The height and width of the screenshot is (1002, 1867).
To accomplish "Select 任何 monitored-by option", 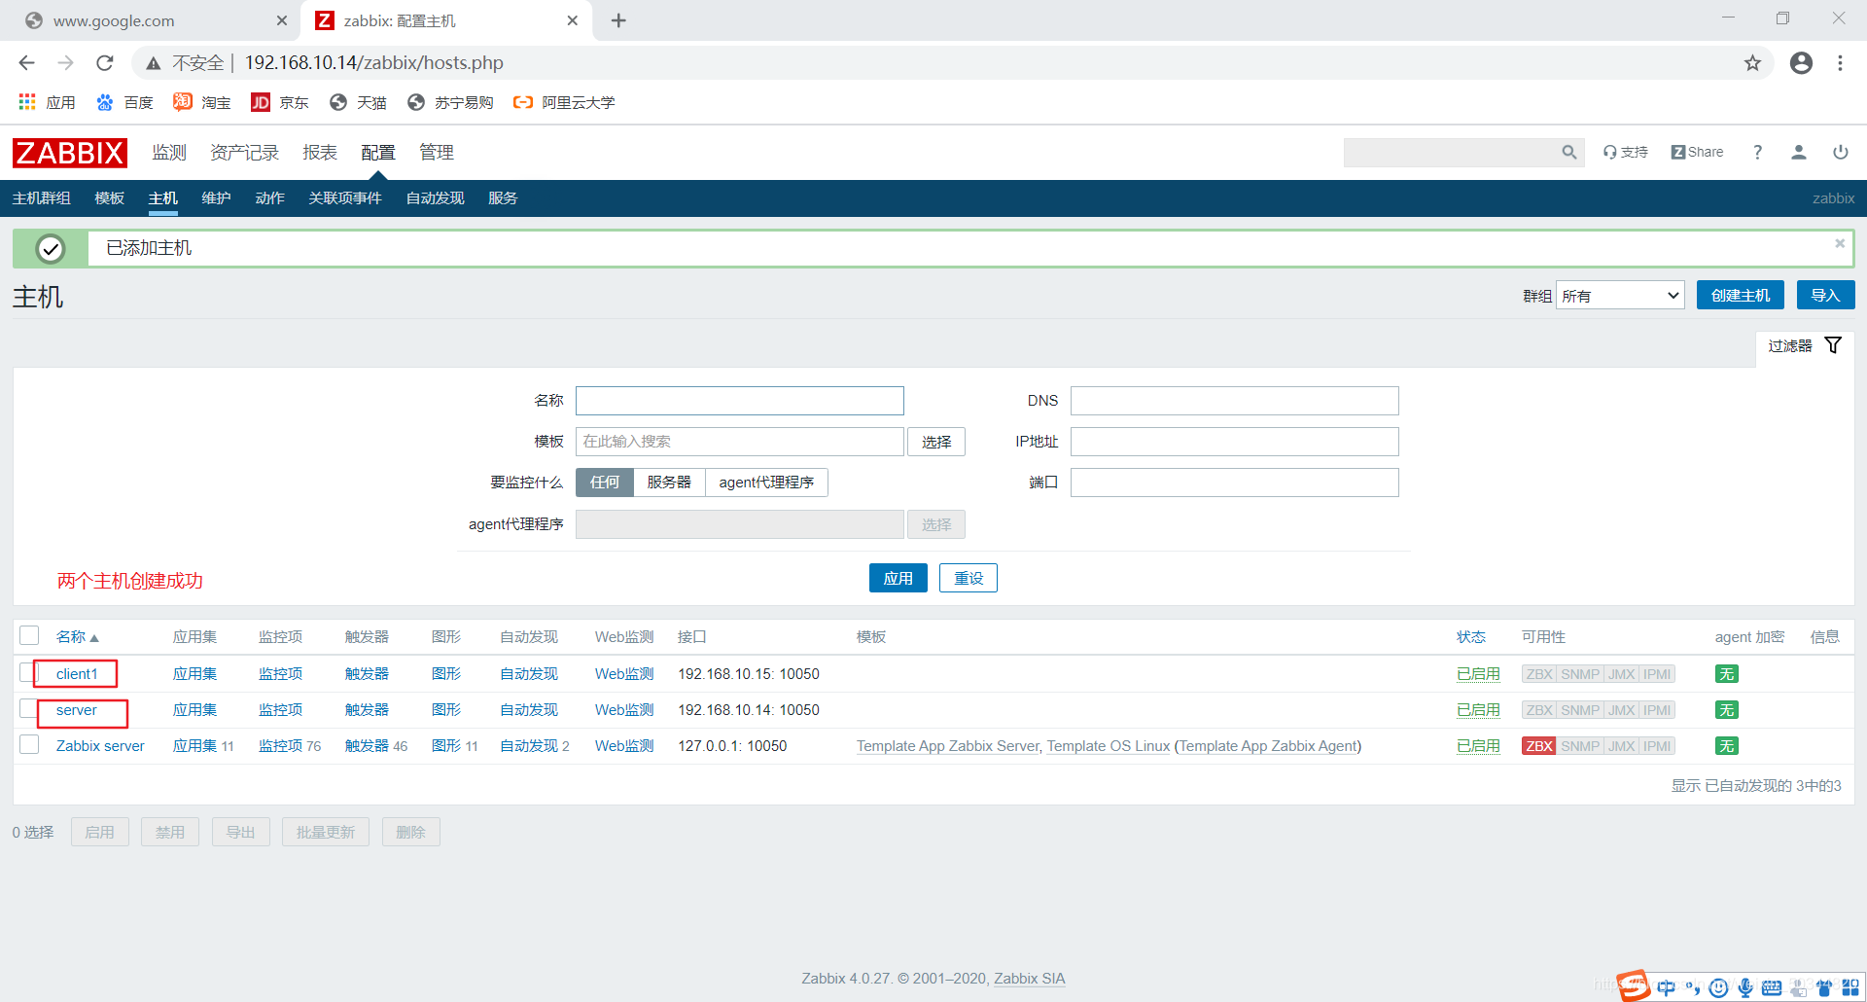I will coord(605,483).
